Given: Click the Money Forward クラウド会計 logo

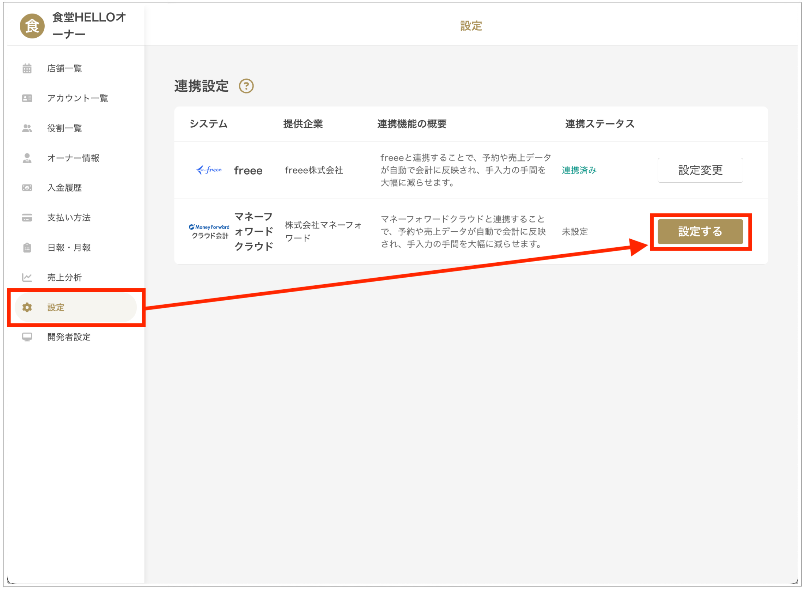Looking at the screenshot, I should click(x=209, y=231).
